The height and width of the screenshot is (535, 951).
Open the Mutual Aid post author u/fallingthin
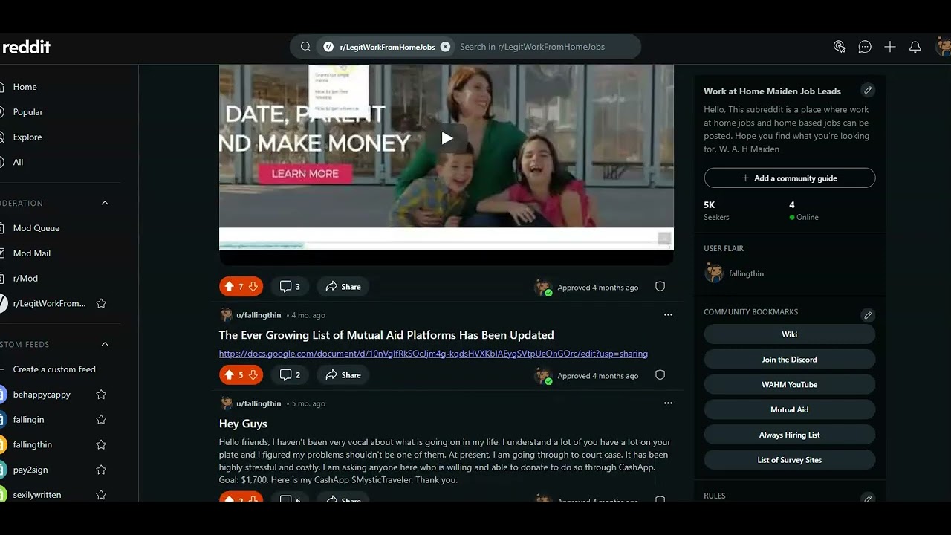click(x=259, y=315)
